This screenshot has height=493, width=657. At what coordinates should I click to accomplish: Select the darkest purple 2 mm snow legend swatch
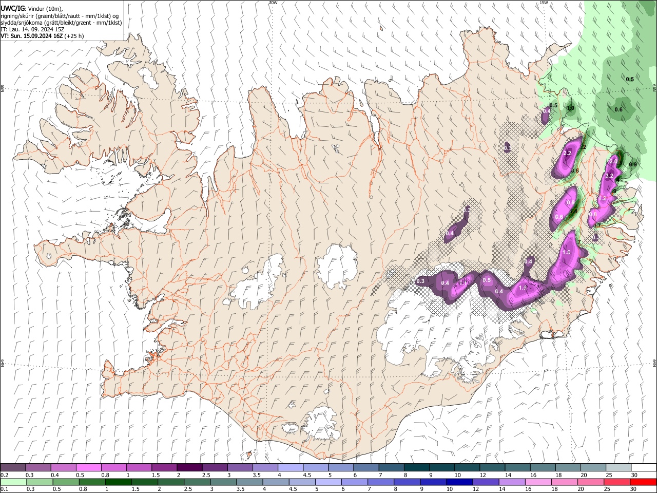189,468
